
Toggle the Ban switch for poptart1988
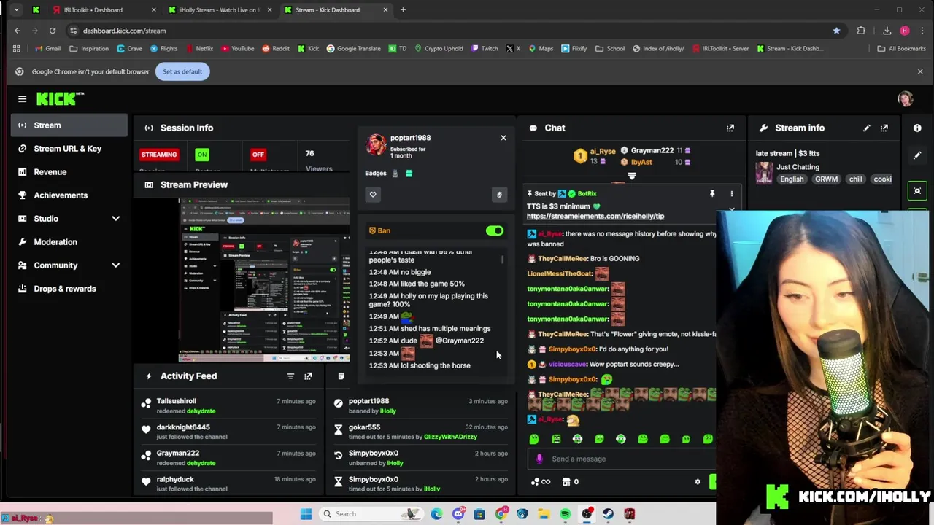pyautogui.click(x=495, y=230)
